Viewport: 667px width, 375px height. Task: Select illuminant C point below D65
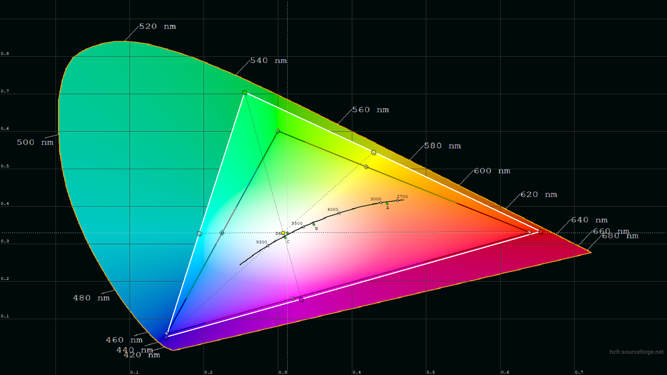(x=286, y=238)
